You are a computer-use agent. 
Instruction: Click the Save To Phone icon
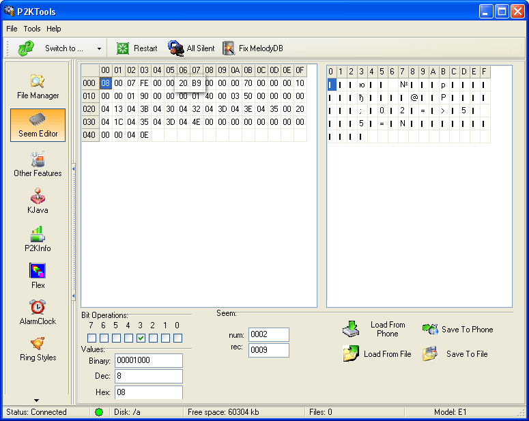pos(430,329)
